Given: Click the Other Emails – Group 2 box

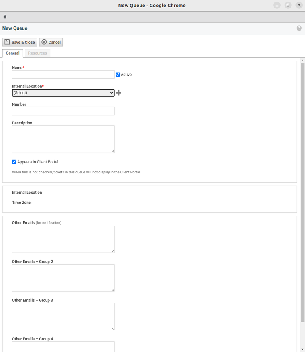Looking at the screenshot, I should click(x=63, y=278).
